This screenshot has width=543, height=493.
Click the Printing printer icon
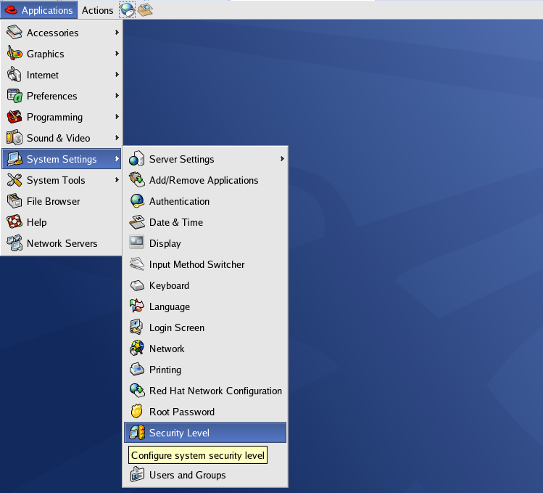(137, 370)
